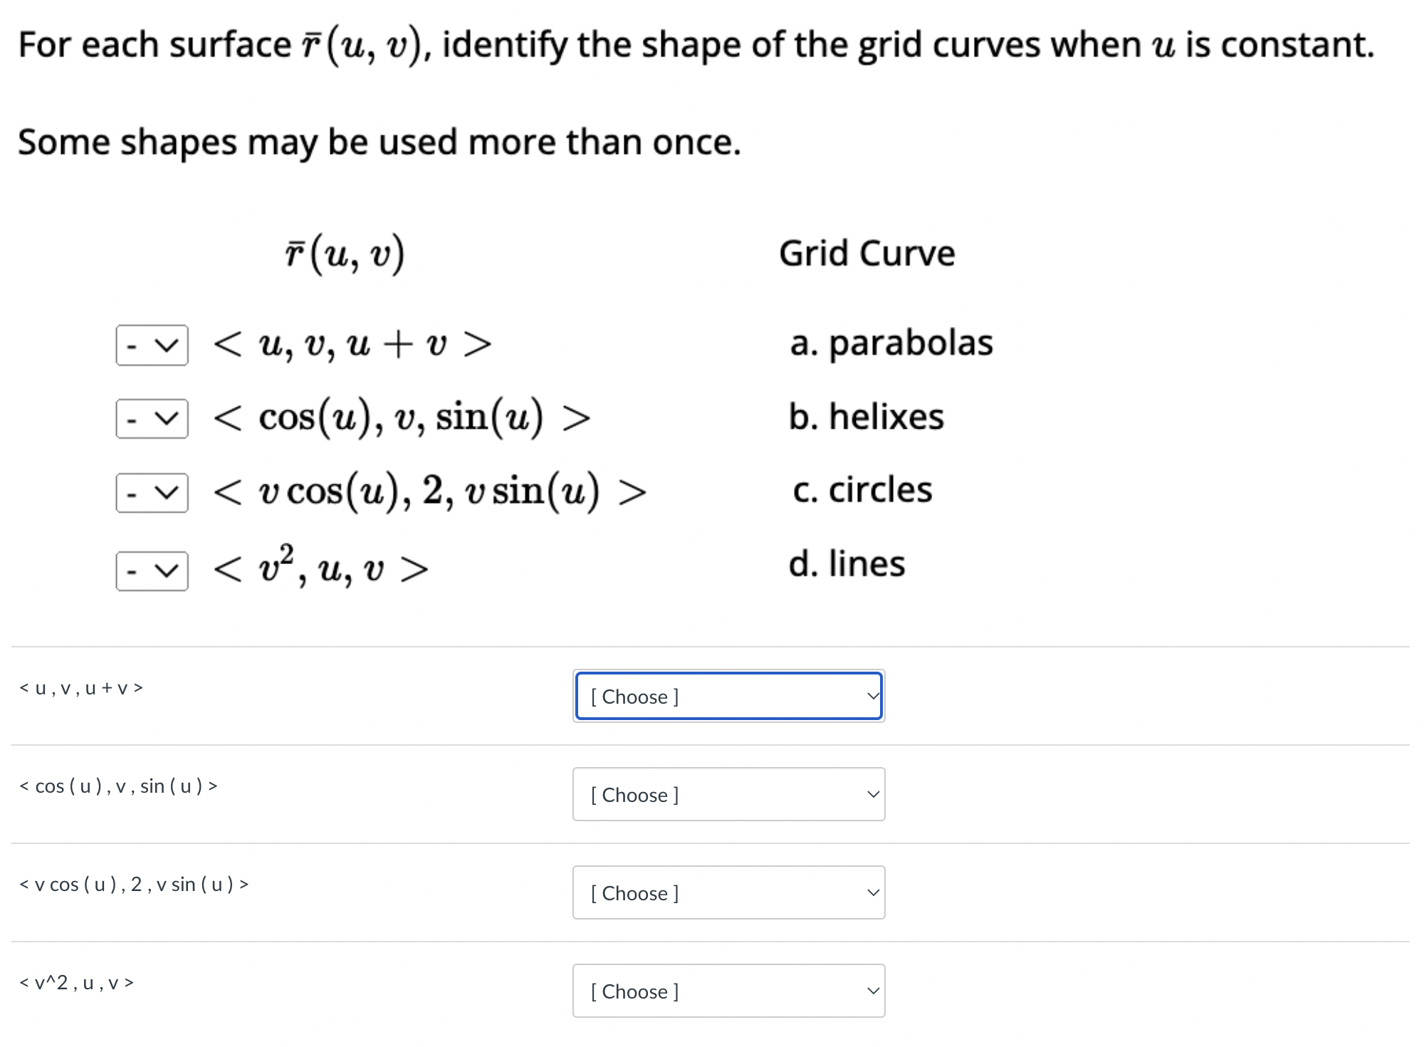Open the [Choose] dropdown for < v^2 , u , v >

728,991
